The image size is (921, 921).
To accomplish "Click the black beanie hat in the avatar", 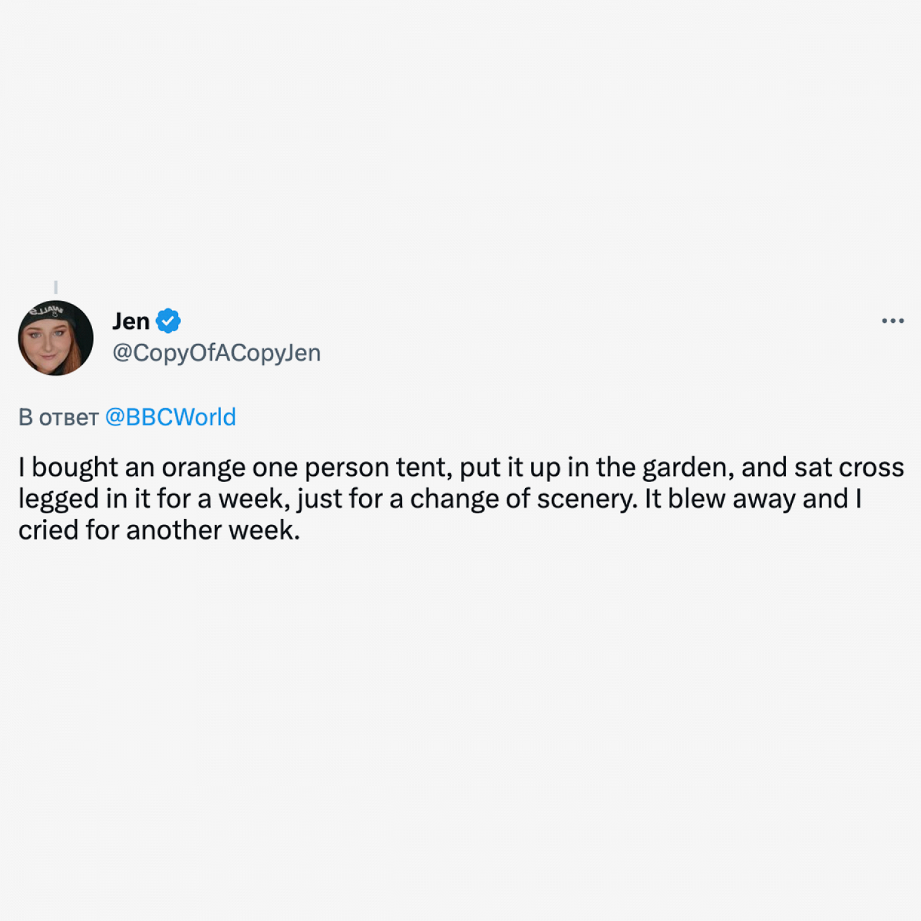I will tap(50, 313).
